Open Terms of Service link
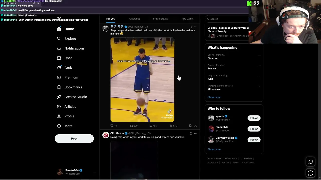 pos(214,158)
